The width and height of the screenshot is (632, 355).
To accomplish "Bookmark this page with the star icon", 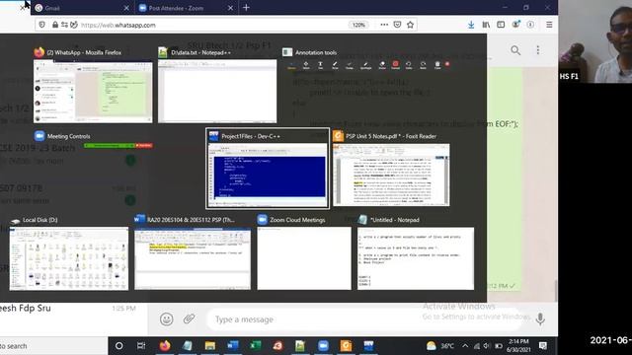I will [411, 25].
